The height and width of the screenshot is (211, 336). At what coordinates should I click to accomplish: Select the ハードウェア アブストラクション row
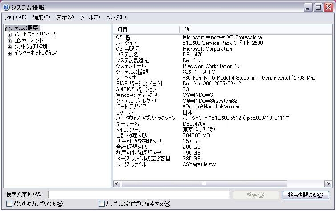click(x=223, y=118)
